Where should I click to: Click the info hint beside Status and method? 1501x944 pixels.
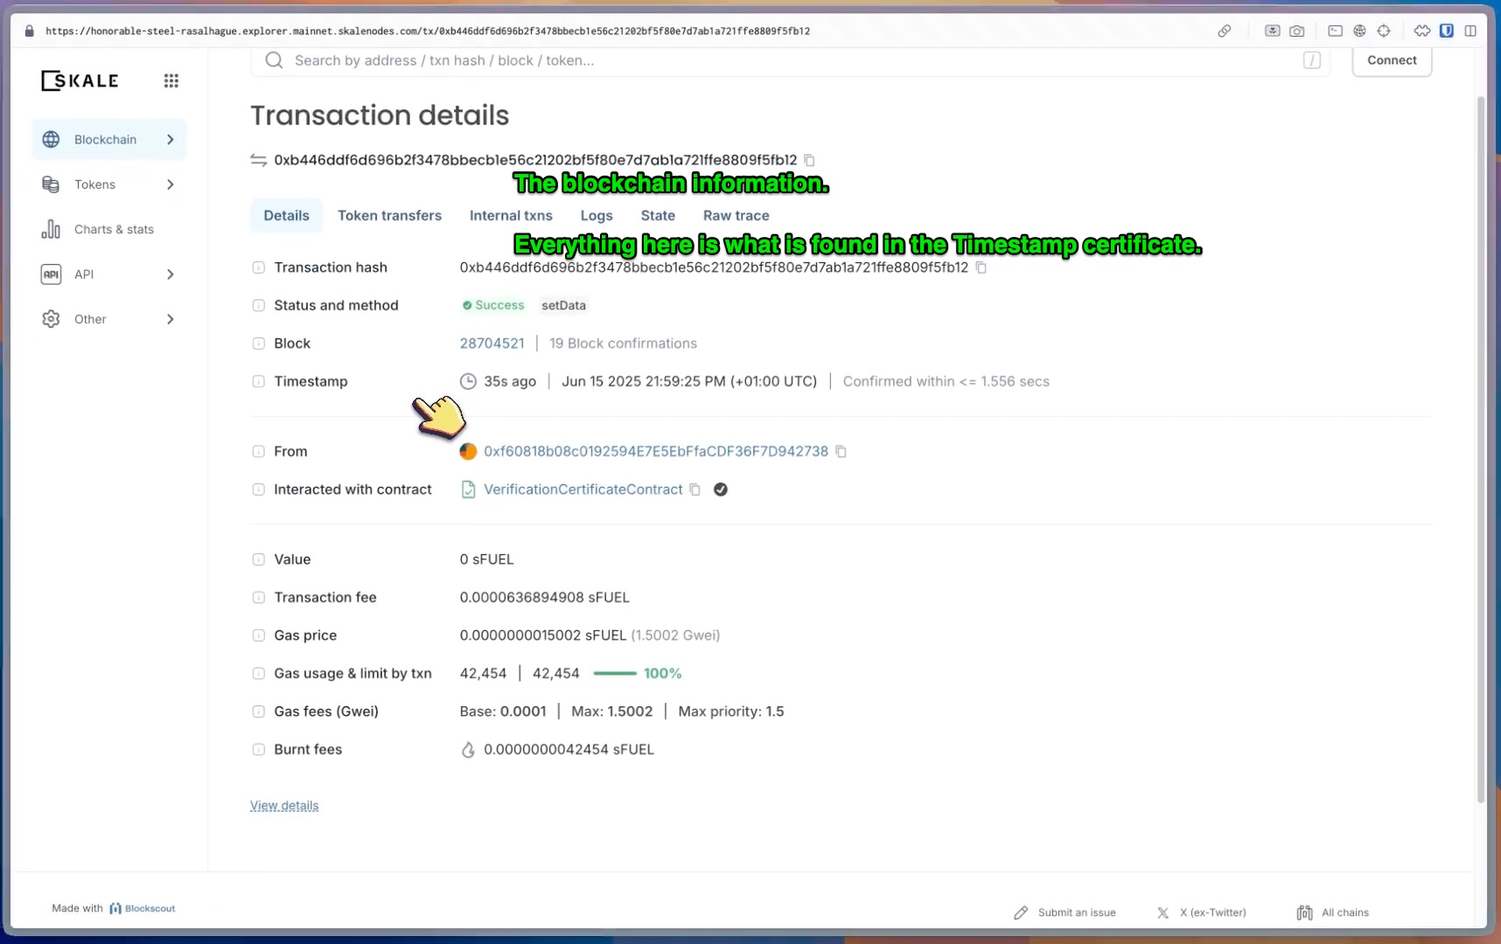click(x=258, y=306)
